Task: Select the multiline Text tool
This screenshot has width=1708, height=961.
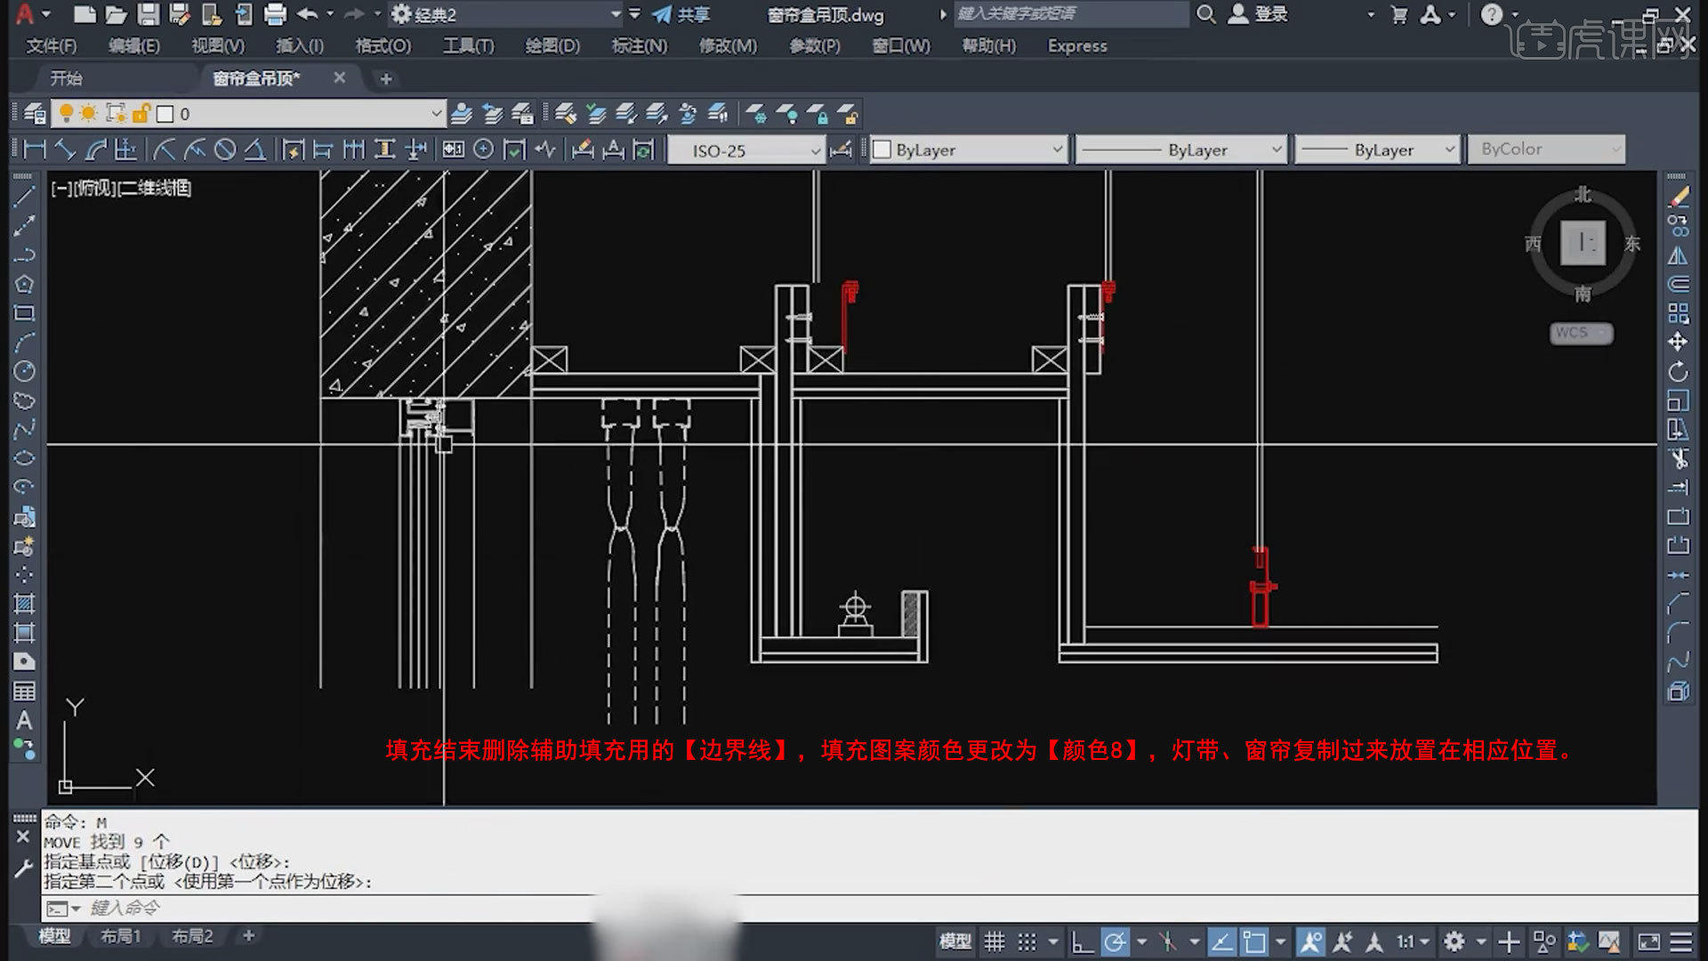Action: point(24,721)
